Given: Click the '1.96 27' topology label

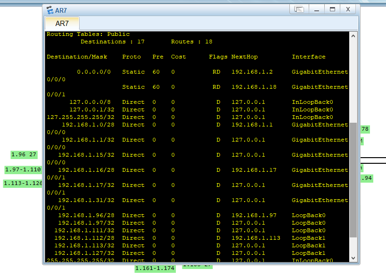Looking at the screenshot, I should (x=24, y=154).
